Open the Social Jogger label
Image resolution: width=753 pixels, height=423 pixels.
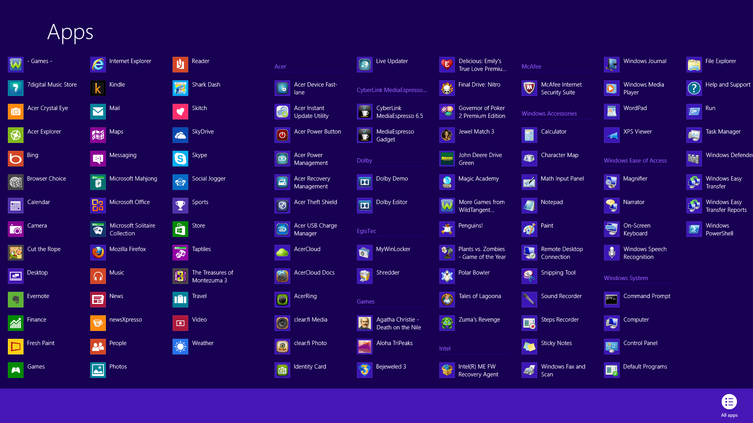point(209,179)
